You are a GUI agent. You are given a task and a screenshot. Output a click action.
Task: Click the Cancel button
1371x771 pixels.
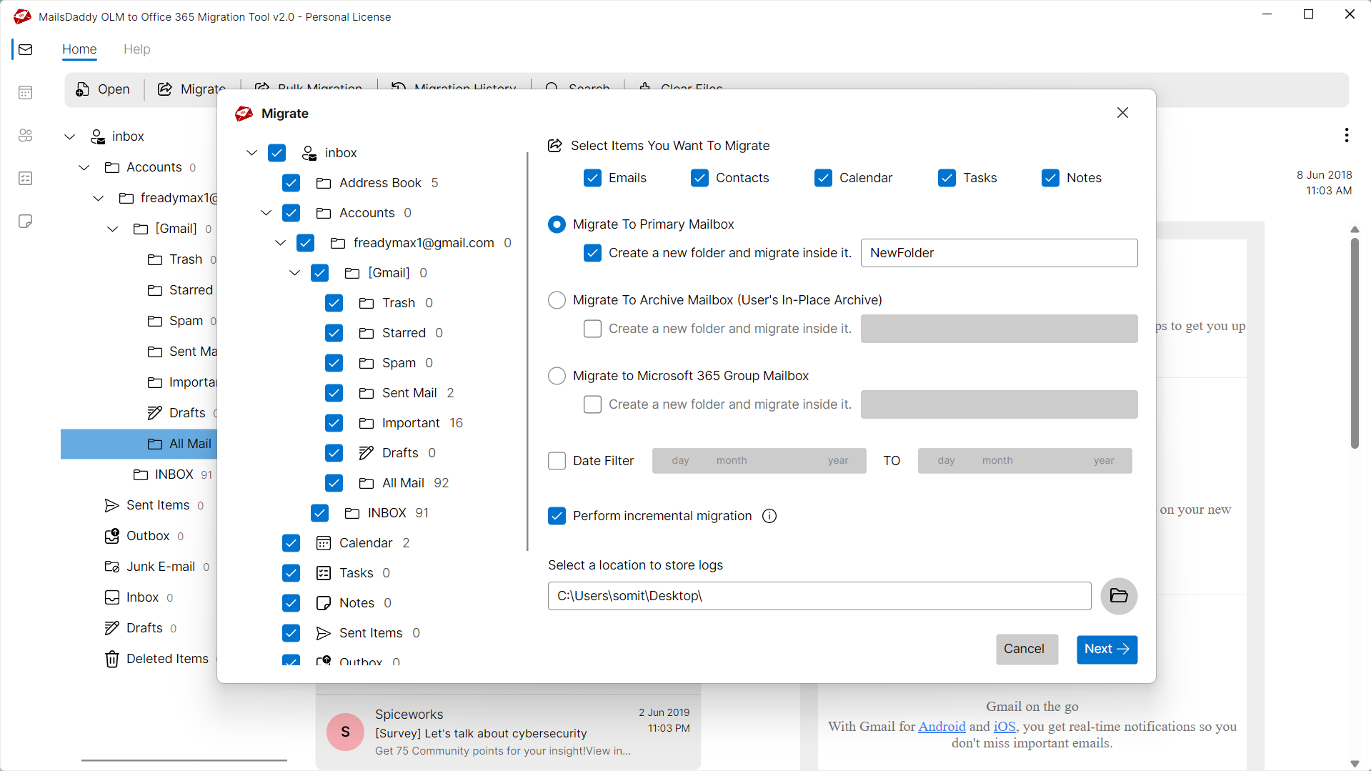(1027, 650)
